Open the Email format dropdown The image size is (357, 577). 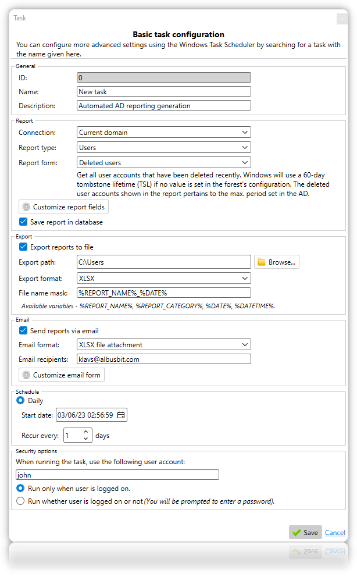coord(164,344)
